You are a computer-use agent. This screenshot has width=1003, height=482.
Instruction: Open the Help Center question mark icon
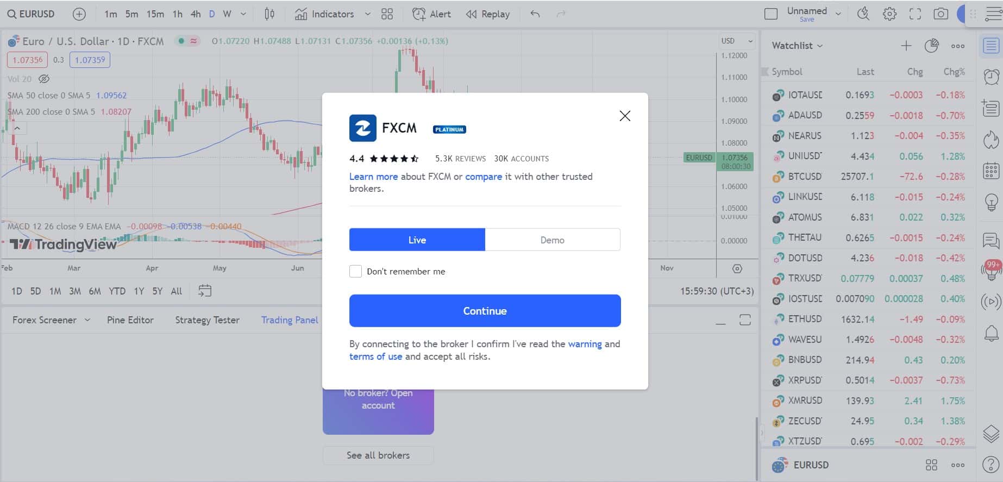(991, 465)
